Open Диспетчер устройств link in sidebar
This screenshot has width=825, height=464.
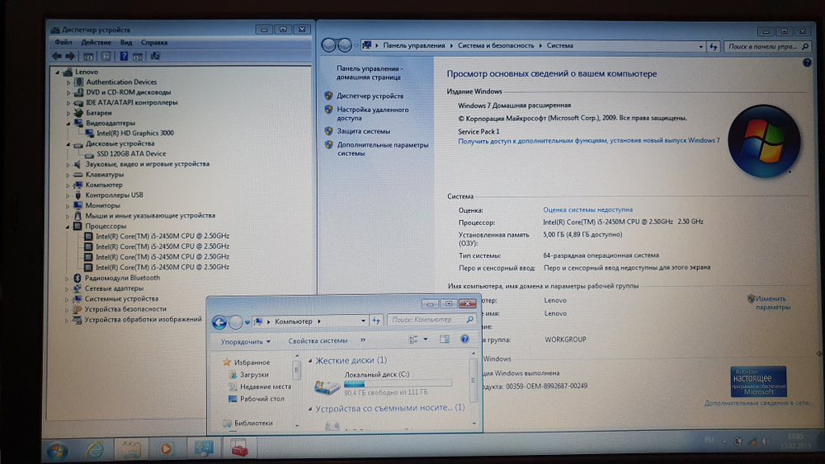[x=370, y=96]
